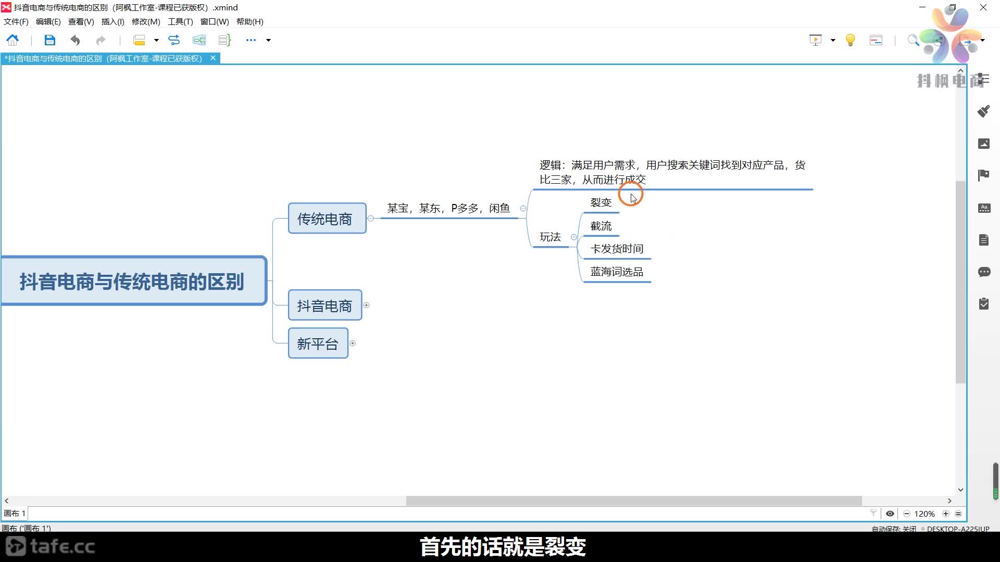
Task: Click the horizontal scrollbar right arrow
Action: pyautogui.click(x=949, y=501)
